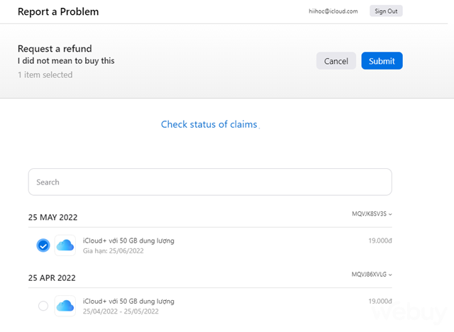
Task: Click the 25 APR 2022 date header
Action: tap(52, 277)
